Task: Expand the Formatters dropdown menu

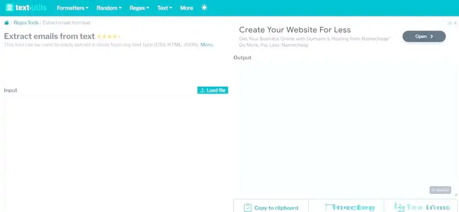Action: pyautogui.click(x=72, y=8)
